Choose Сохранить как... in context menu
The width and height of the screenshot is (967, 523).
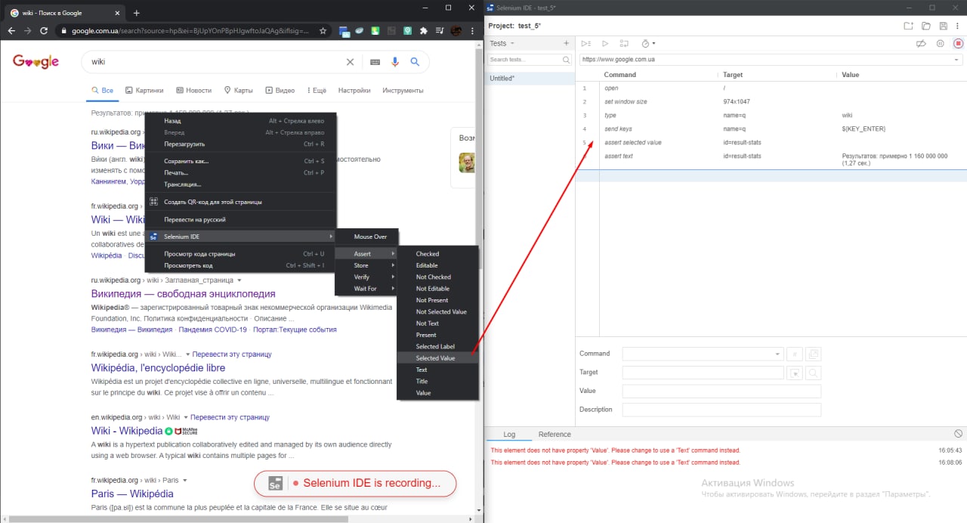[239, 161]
